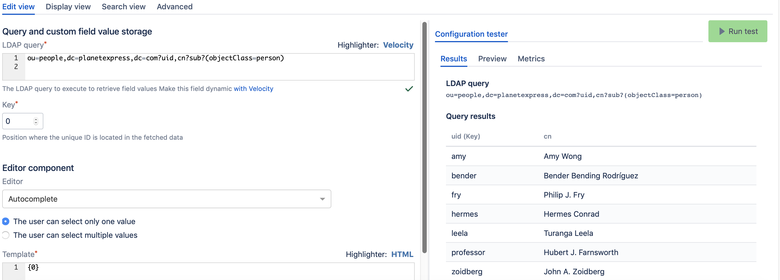Select 'The user can select only one value'
The height and width of the screenshot is (280, 780).
click(6, 222)
